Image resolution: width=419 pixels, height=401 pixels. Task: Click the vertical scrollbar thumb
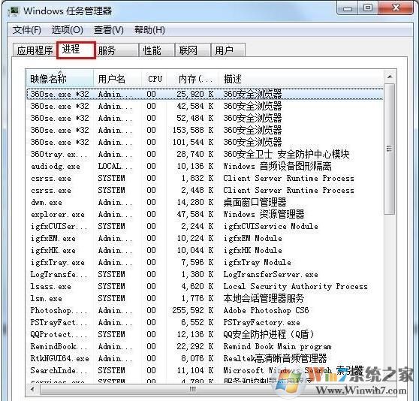tap(390, 149)
